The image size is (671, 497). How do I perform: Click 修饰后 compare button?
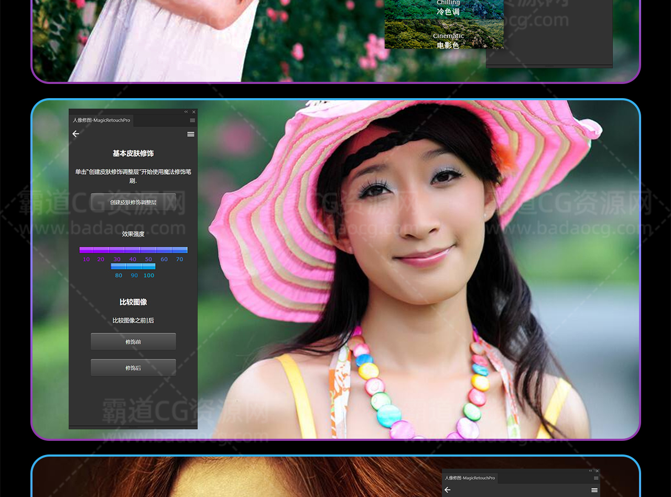pos(133,368)
